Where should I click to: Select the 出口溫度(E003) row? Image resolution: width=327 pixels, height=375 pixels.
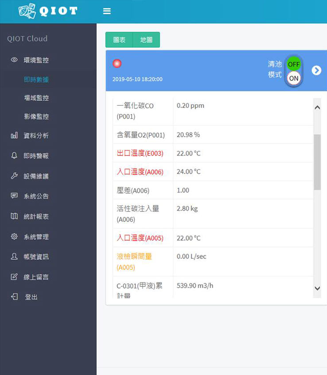coord(140,153)
